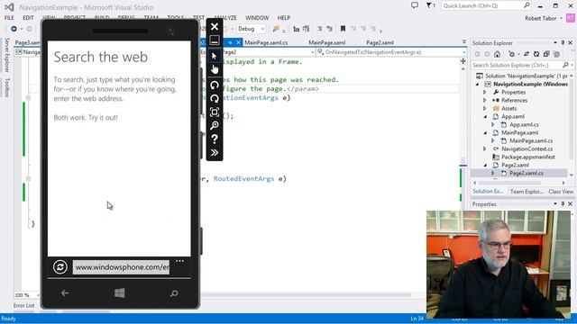Screen dimensions: 577x324
Task: Switch to Team Explorer tab
Action: coord(527,192)
